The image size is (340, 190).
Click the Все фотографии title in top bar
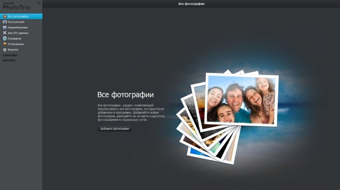tap(191, 4)
